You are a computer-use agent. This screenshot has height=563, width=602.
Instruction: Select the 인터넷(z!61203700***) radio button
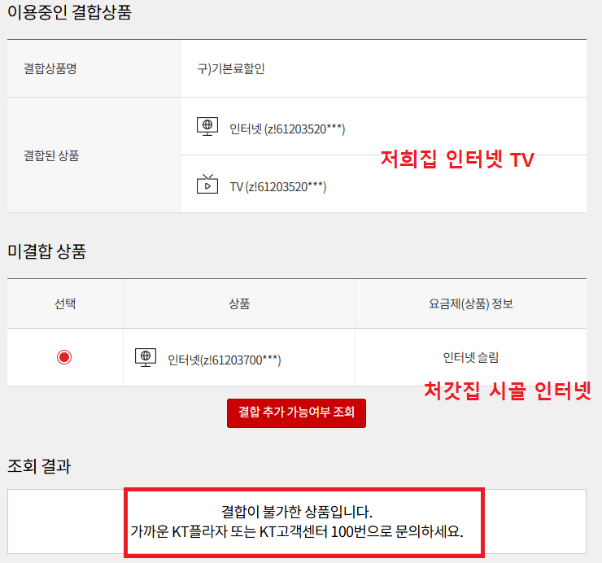[64, 357]
